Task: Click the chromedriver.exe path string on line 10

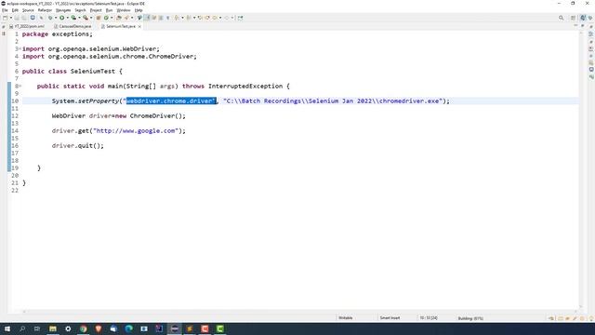Action: [x=333, y=101]
